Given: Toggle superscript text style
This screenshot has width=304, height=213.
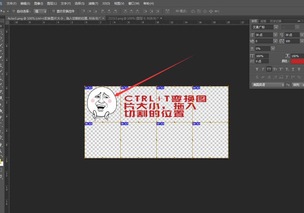Looking at the screenshot, I should point(281,69).
